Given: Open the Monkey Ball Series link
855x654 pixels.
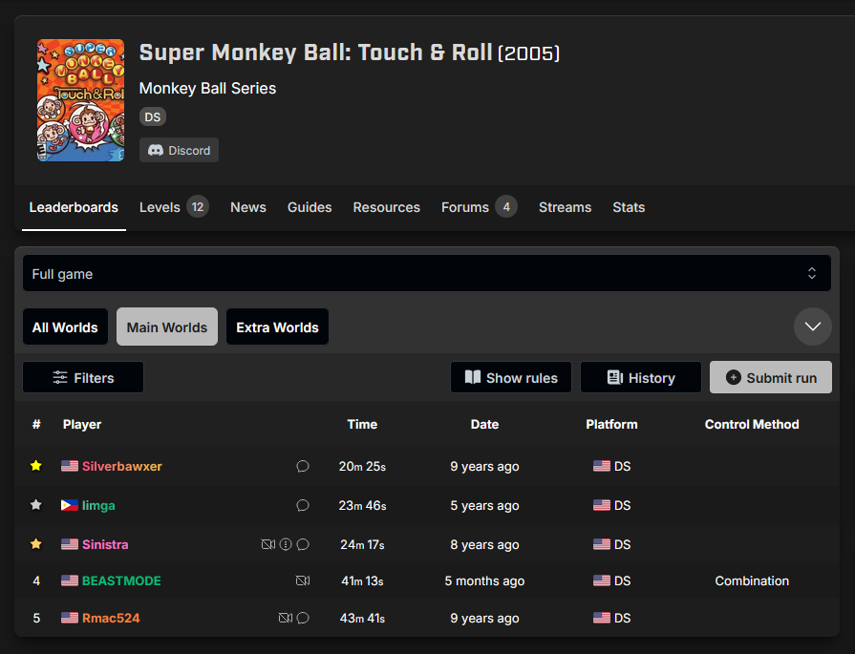Looking at the screenshot, I should tap(207, 88).
